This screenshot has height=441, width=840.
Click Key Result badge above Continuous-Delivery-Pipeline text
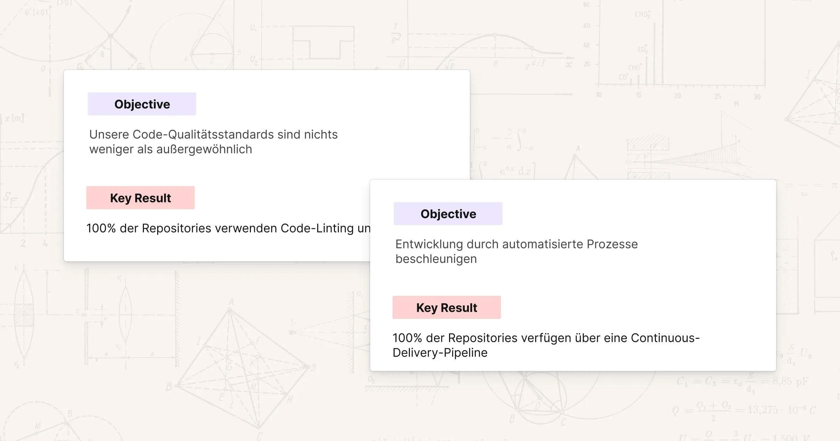click(x=447, y=307)
